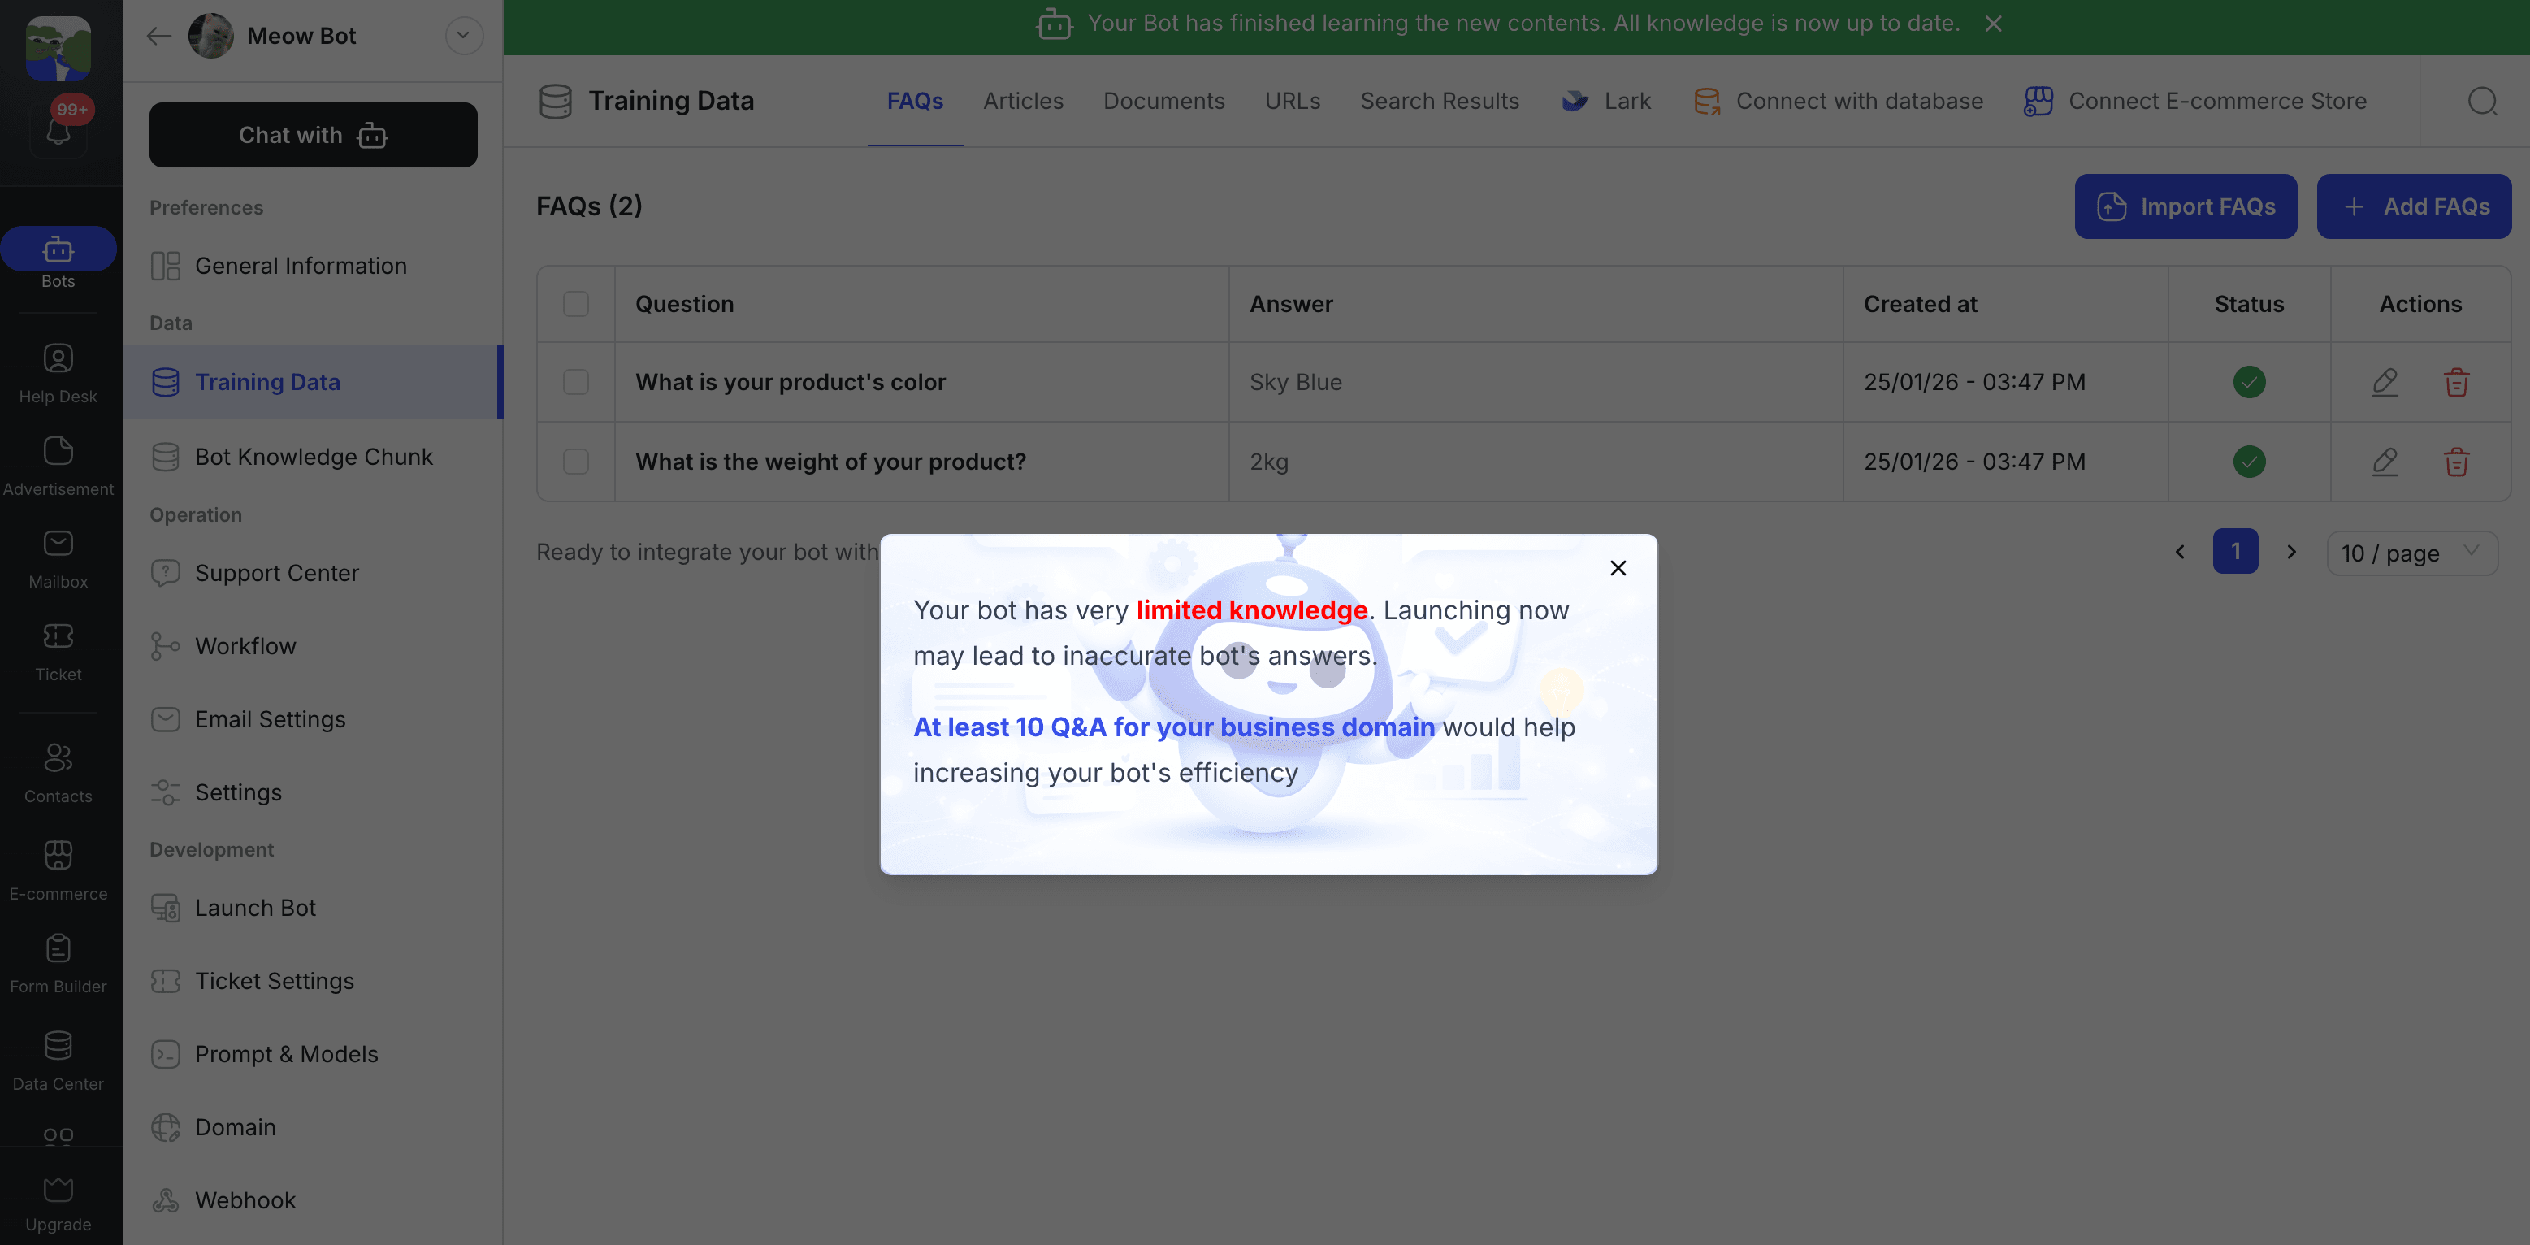Check the product's color row checkbox

coord(575,382)
